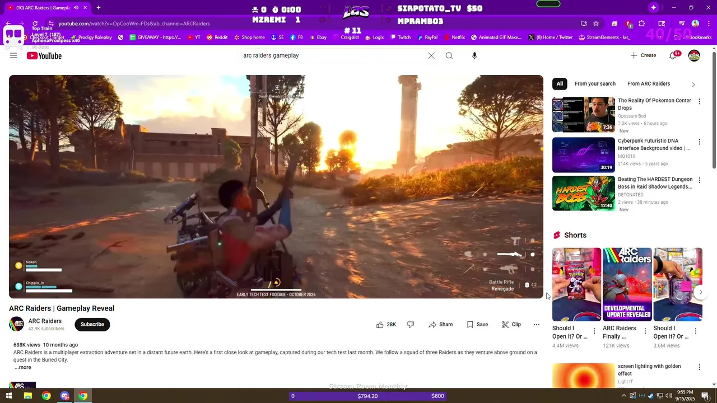Screen dimensions: 717x403
Task: Create a Clip with the scissors button
Action: coord(511,325)
